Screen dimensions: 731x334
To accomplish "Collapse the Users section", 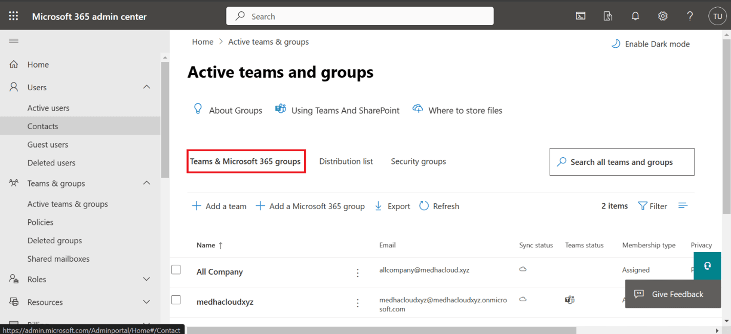I will (147, 87).
